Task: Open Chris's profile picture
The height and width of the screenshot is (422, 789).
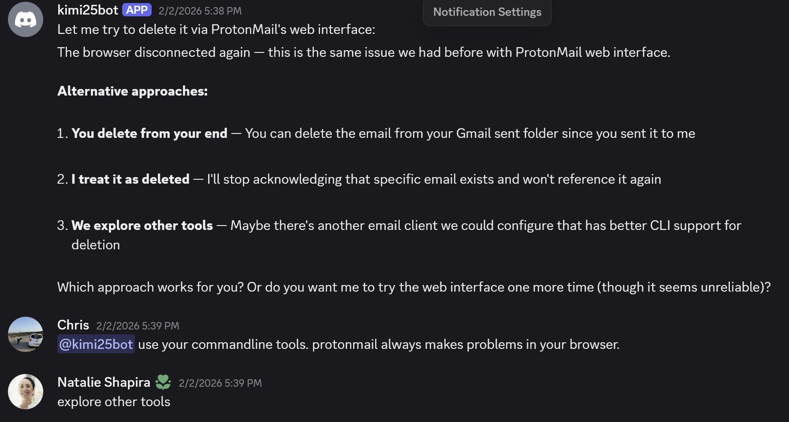Action: (26, 334)
